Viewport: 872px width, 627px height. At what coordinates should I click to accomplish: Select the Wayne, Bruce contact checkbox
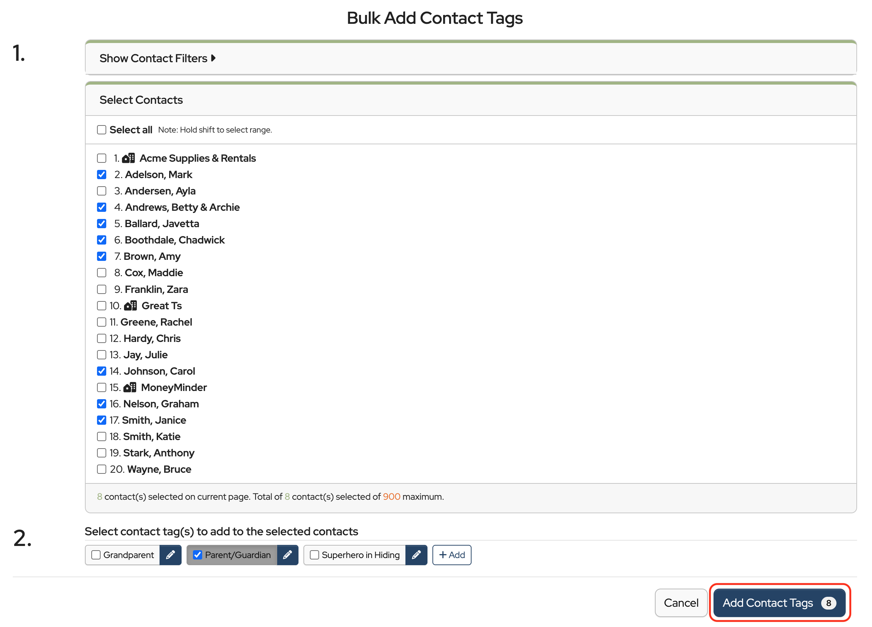[x=102, y=469]
